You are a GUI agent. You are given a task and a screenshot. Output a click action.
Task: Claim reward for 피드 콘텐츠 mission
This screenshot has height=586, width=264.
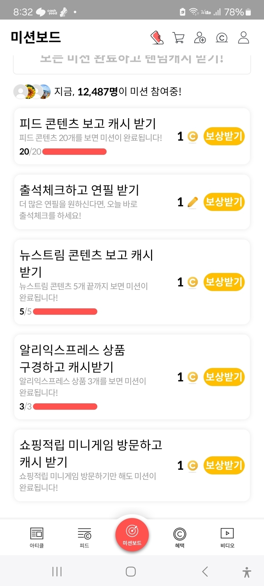(x=224, y=136)
